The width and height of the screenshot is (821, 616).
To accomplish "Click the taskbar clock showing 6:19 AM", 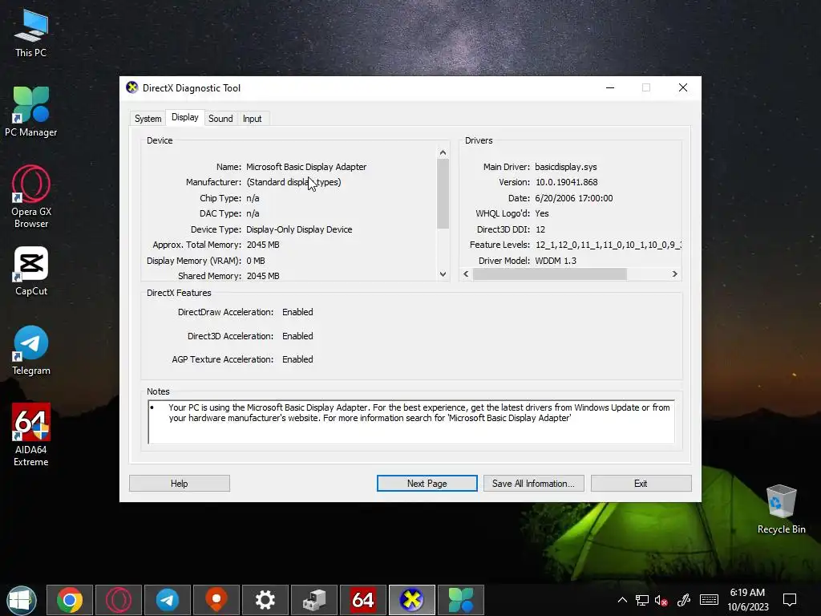I will 748,600.
